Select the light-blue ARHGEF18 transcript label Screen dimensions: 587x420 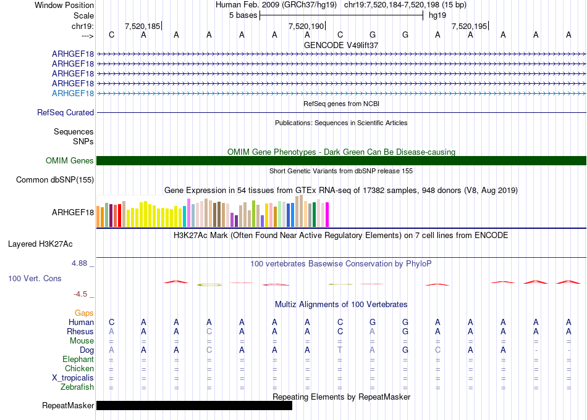[x=73, y=93]
